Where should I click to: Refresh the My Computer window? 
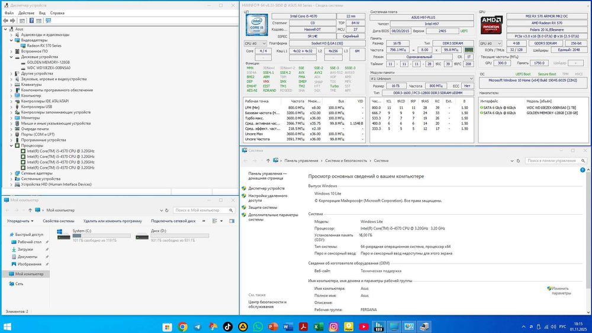[167, 210]
